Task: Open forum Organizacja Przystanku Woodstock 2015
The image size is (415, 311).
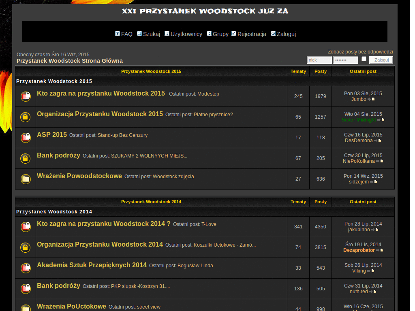Action: pyautogui.click(x=100, y=114)
